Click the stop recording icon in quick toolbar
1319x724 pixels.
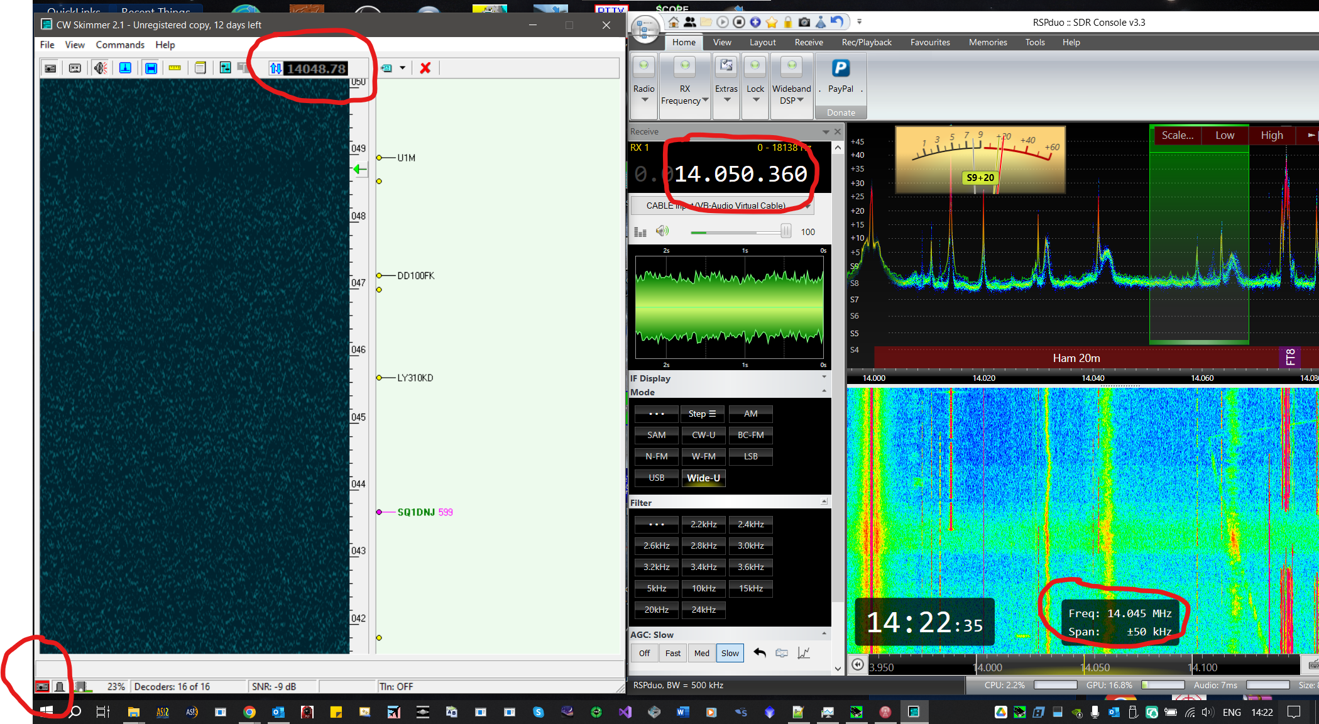tap(739, 23)
